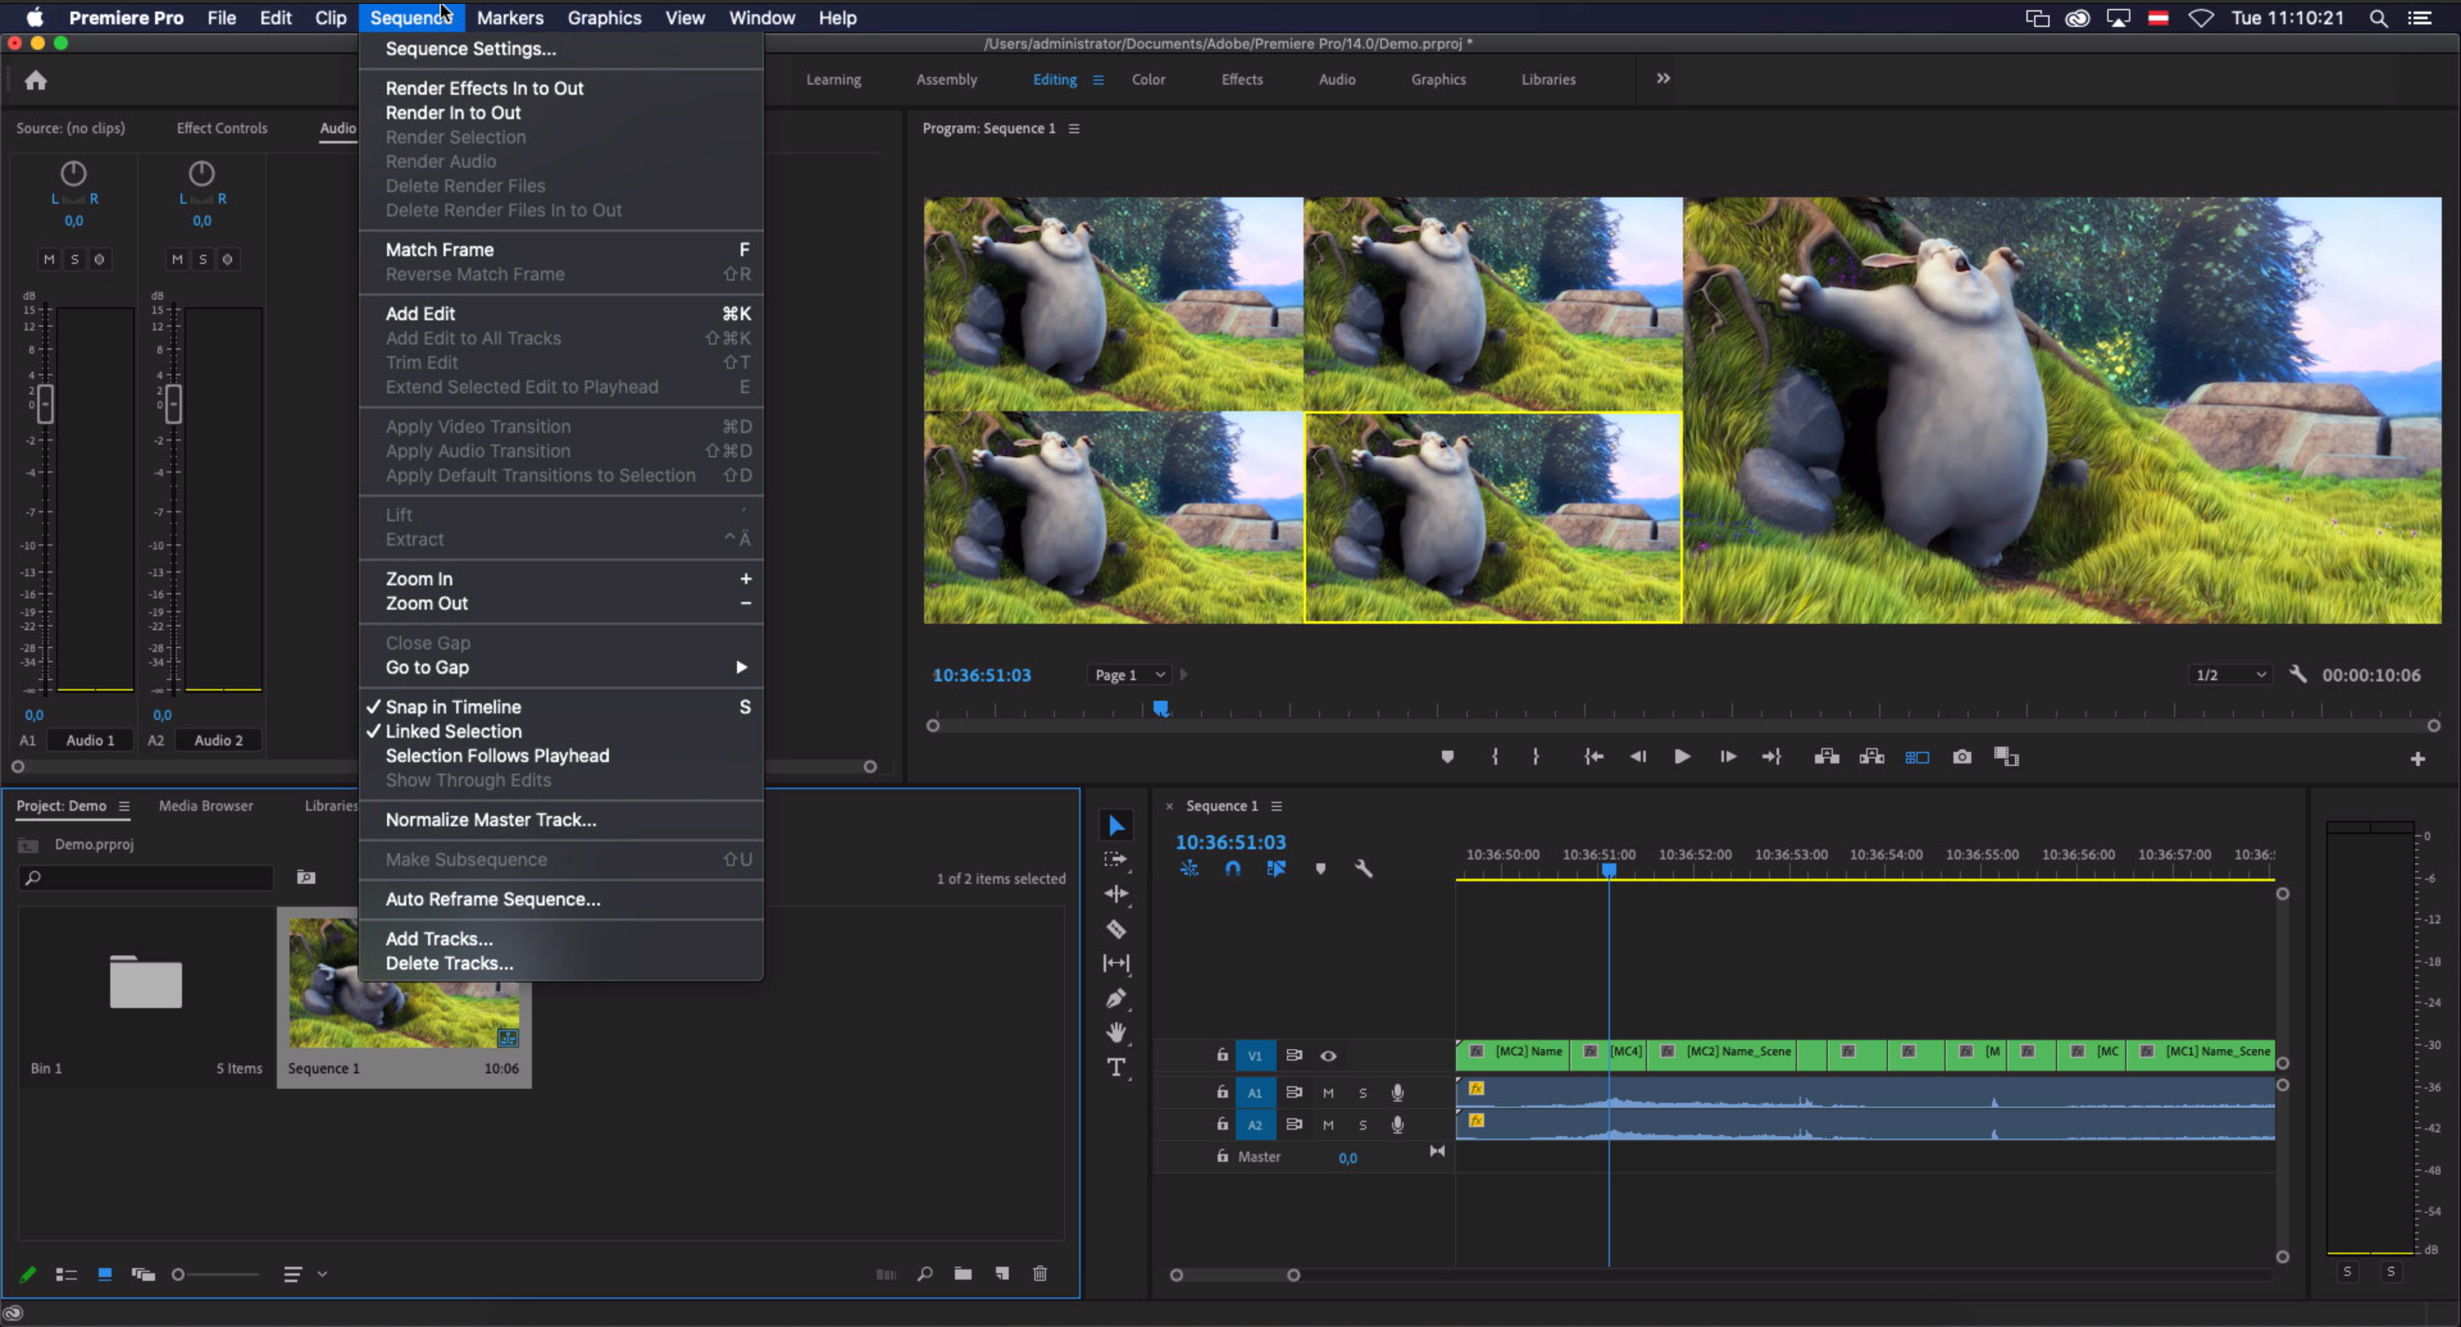
Task: Click the Mark In button
Action: tap(1495, 757)
